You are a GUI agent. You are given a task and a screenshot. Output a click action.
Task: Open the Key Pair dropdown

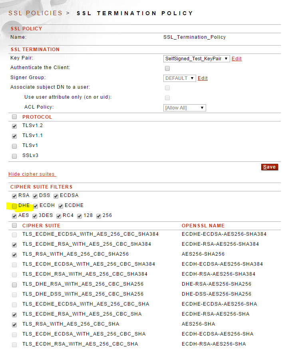tap(197, 59)
